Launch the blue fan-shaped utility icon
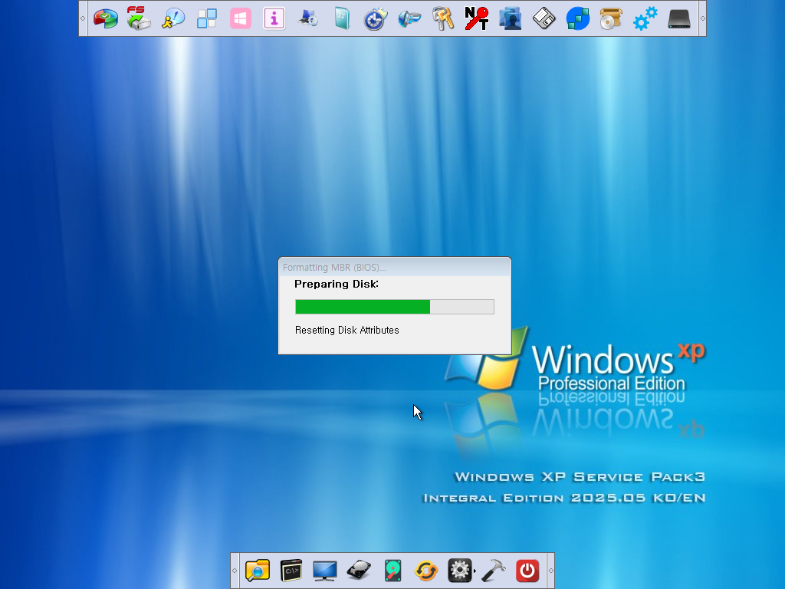The width and height of the screenshot is (785, 589). [x=409, y=18]
